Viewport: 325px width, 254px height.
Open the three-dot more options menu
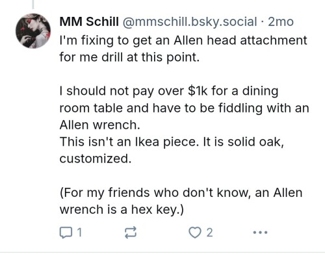[260, 233]
